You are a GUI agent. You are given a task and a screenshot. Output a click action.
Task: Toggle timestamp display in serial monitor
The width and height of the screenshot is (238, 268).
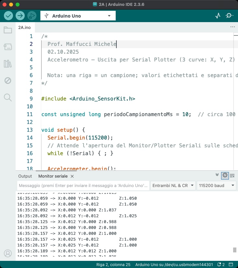[225, 176]
